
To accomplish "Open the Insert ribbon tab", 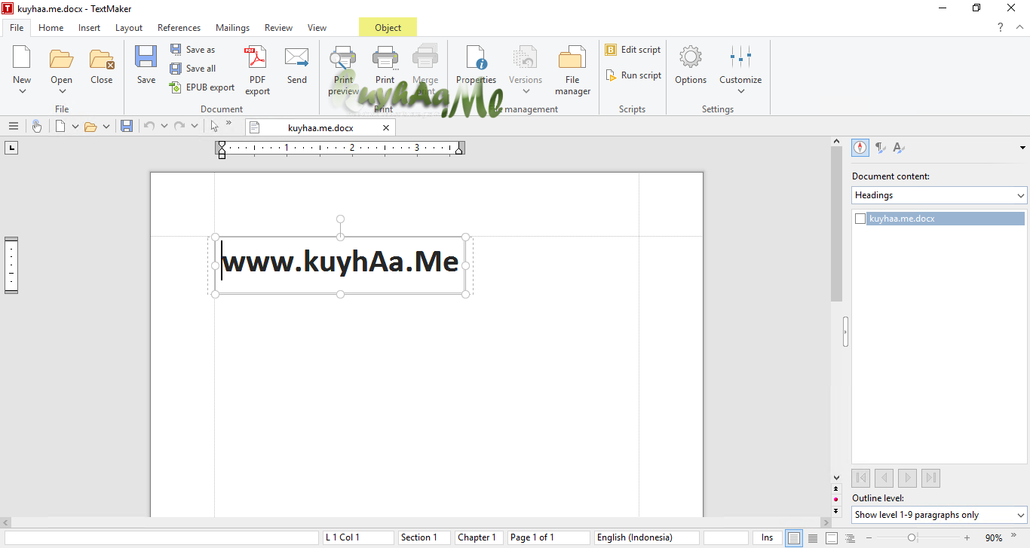I will (89, 28).
